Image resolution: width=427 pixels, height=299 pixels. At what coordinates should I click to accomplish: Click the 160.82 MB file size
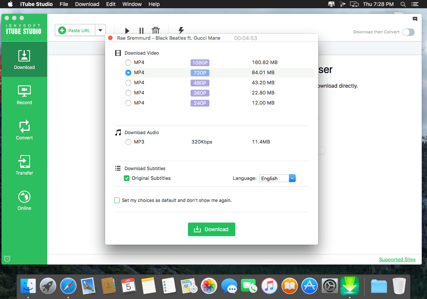[265, 63]
